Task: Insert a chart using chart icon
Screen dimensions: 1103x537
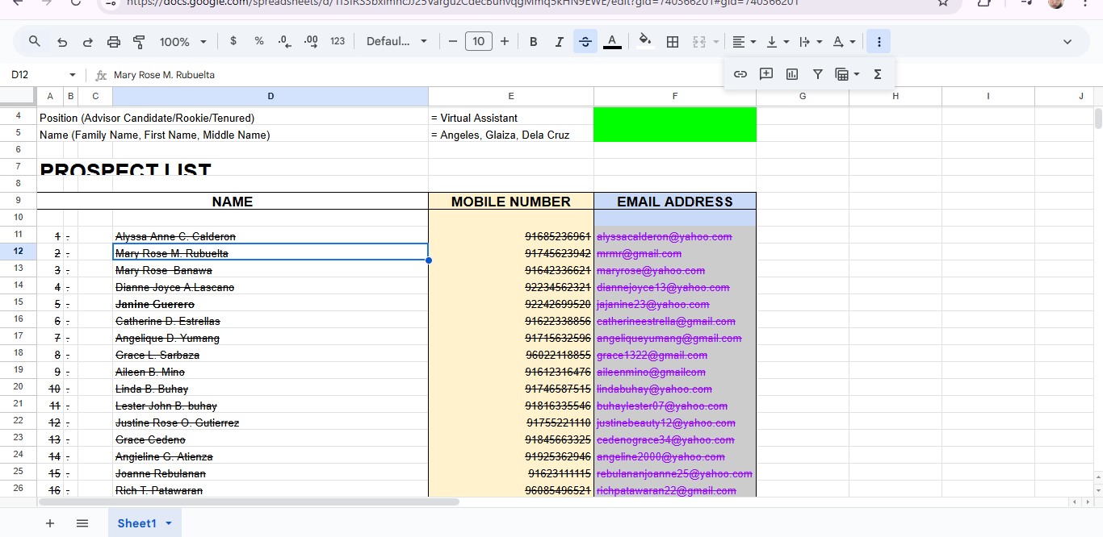Action: pos(792,74)
